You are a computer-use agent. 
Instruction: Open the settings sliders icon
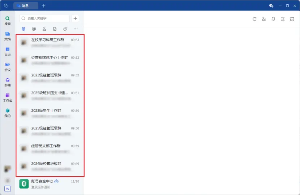(283, 19)
